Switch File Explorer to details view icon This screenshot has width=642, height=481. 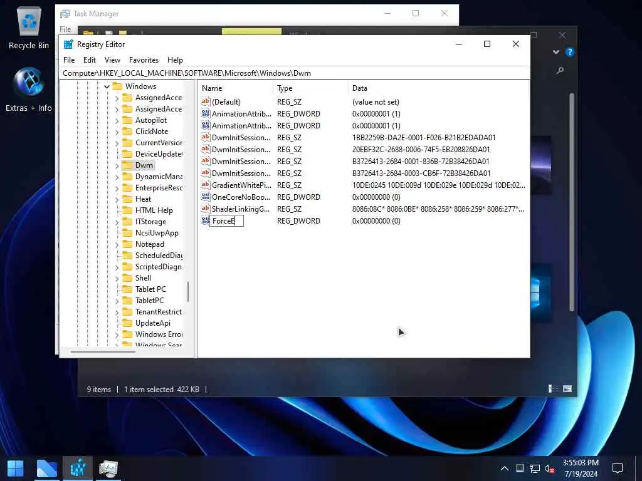click(553, 389)
